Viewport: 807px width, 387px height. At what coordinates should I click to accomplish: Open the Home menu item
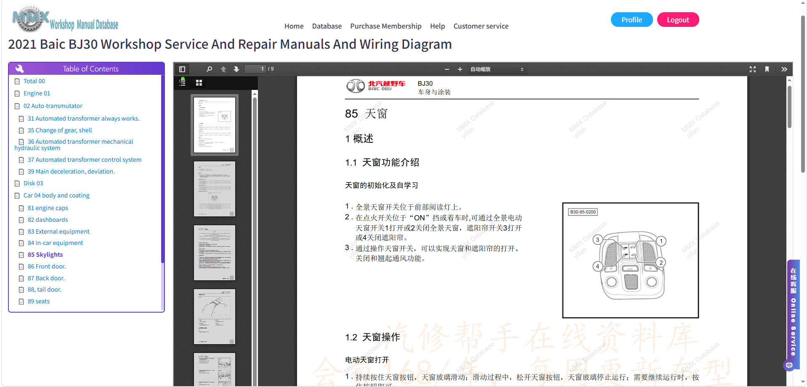(294, 26)
